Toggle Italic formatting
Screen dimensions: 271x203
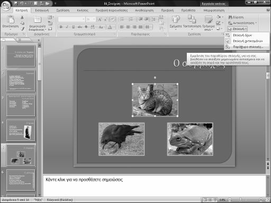(x=67, y=27)
